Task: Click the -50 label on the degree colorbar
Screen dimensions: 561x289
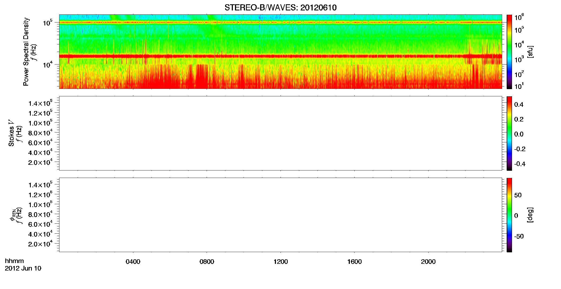Action: tap(519, 237)
